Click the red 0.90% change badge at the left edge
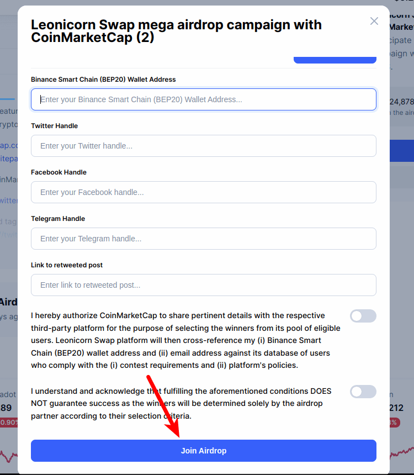 click(9, 423)
